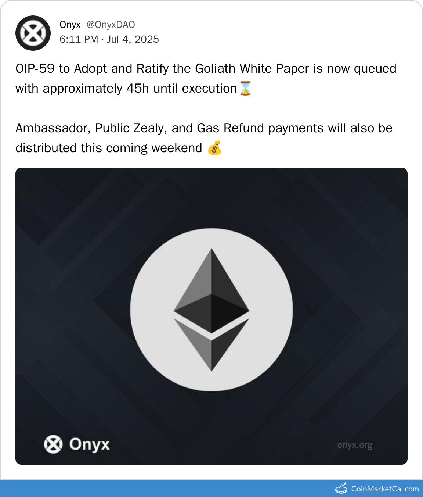Click the CoinMarketCal logo icon in footer

[341, 489]
